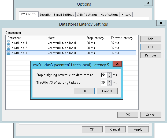Screen dimensions: 167x138
Task: Confirm with OK in esx01-das3 latency dialog
Action: tap(84, 91)
